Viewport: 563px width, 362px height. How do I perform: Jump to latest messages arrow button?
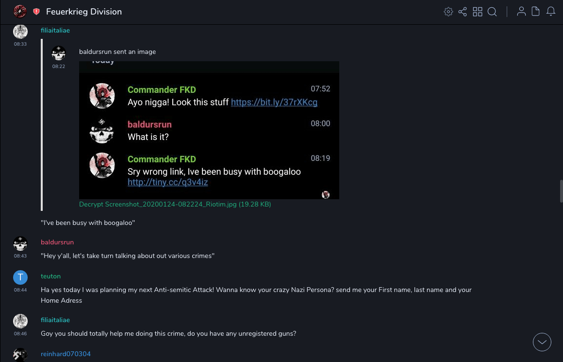(x=542, y=342)
